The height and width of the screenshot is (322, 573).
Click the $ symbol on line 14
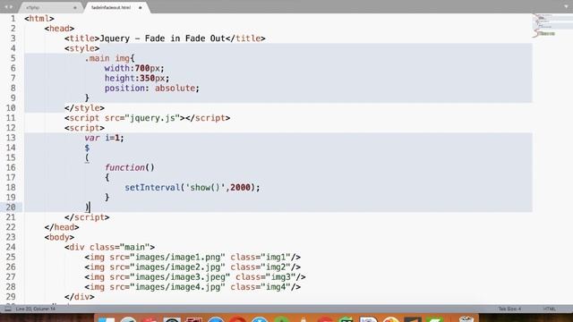[x=87, y=148]
